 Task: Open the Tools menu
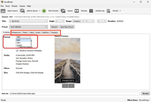[x=8, y=6]
